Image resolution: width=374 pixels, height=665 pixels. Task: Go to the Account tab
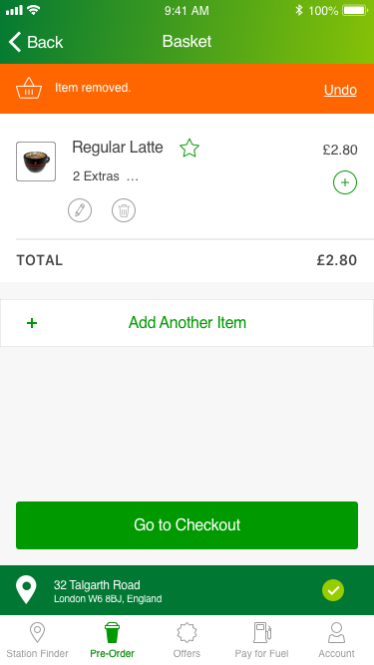[336, 640]
